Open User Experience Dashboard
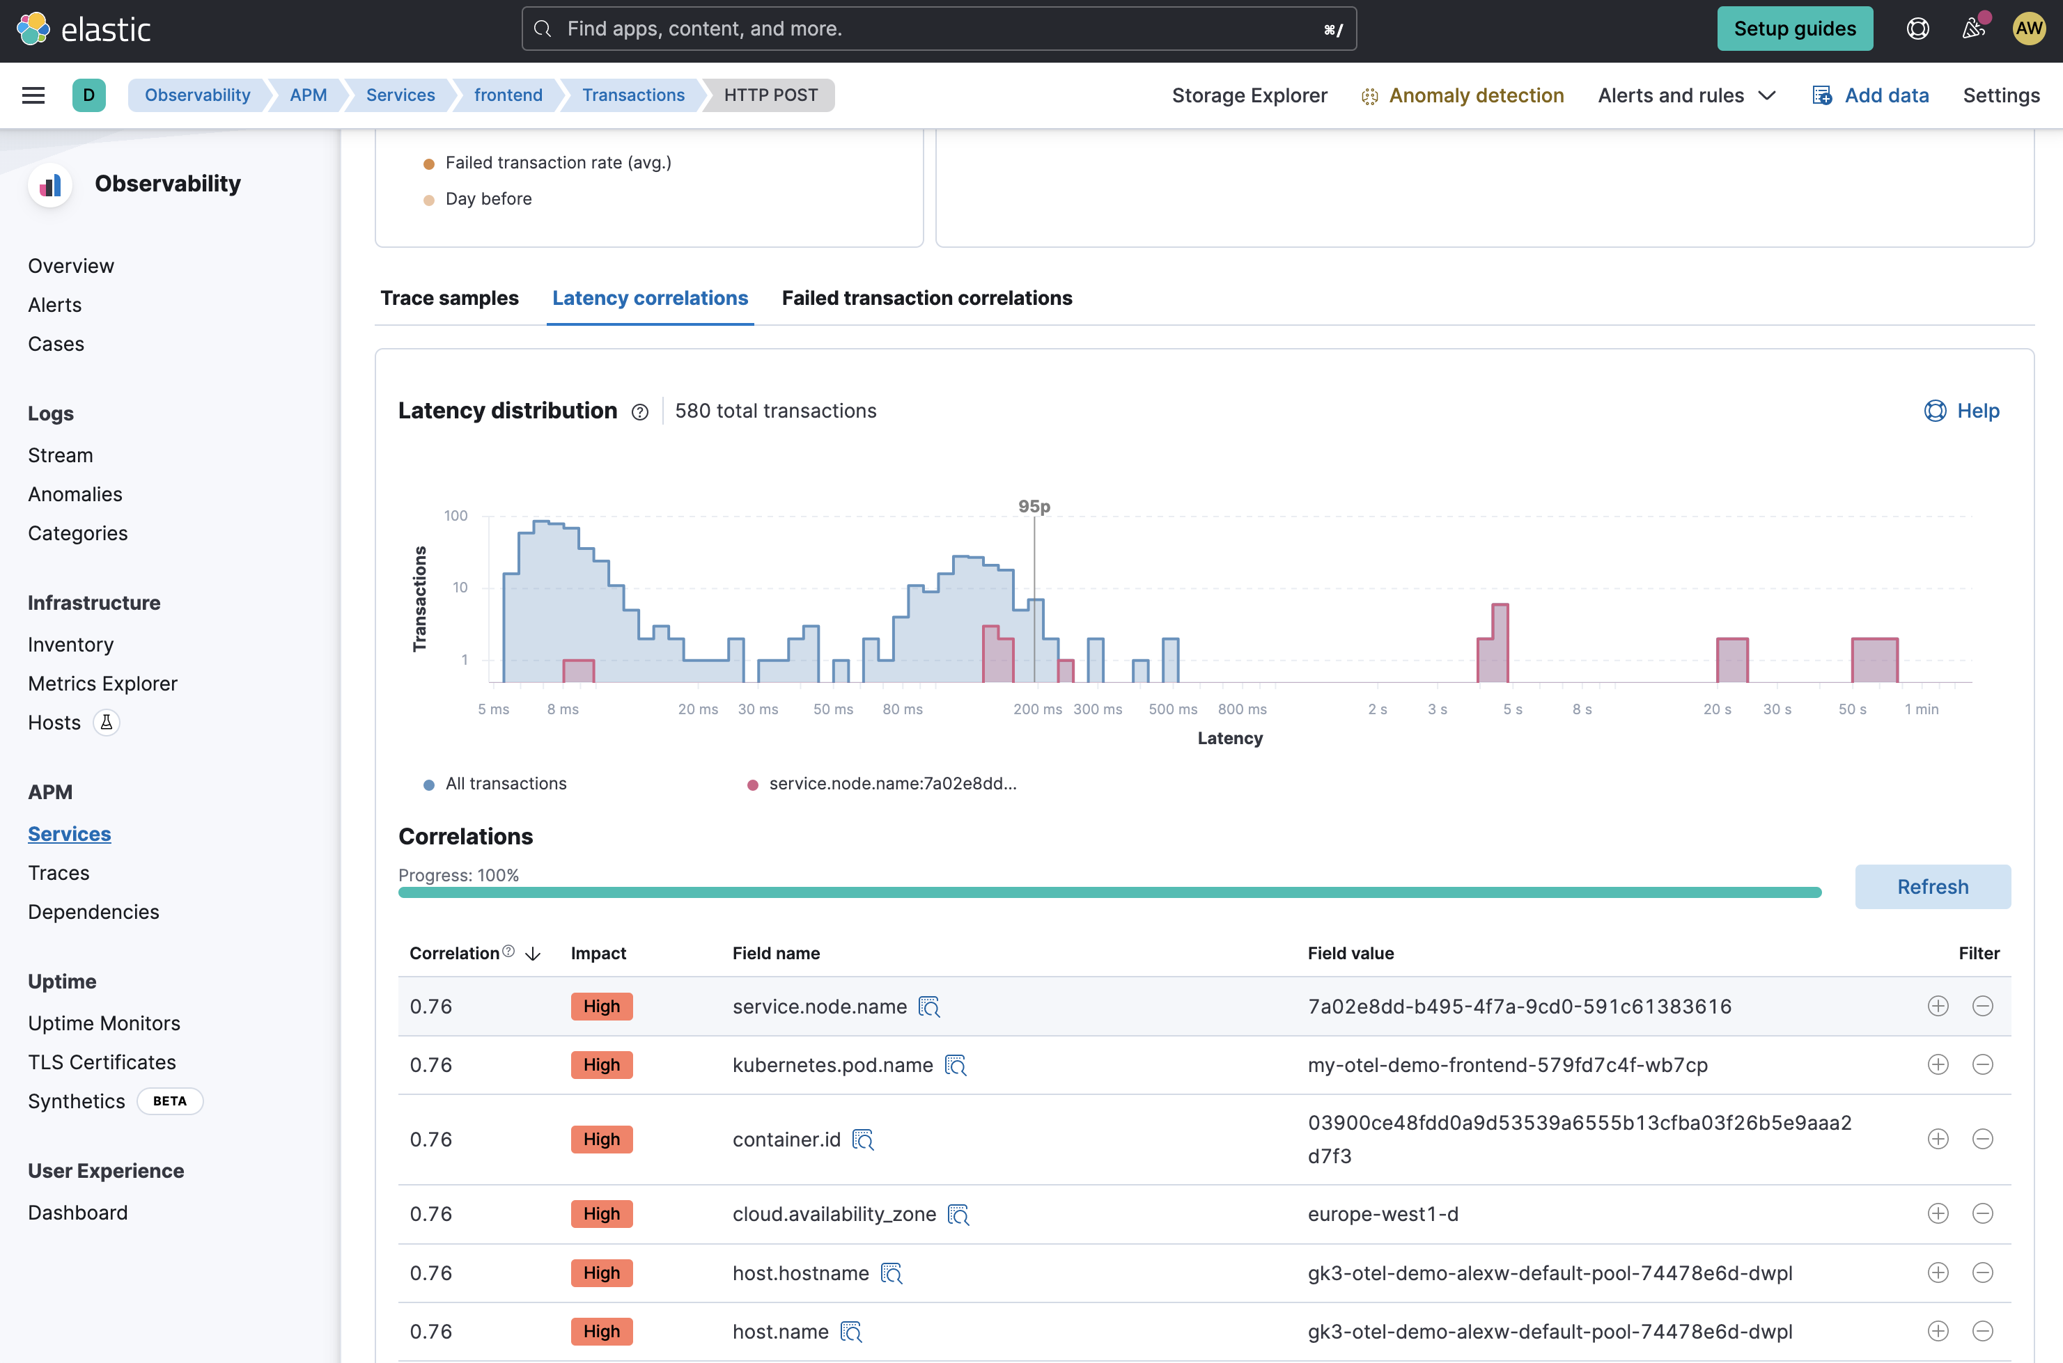 pyautogui.click(x=77, y=1213)
